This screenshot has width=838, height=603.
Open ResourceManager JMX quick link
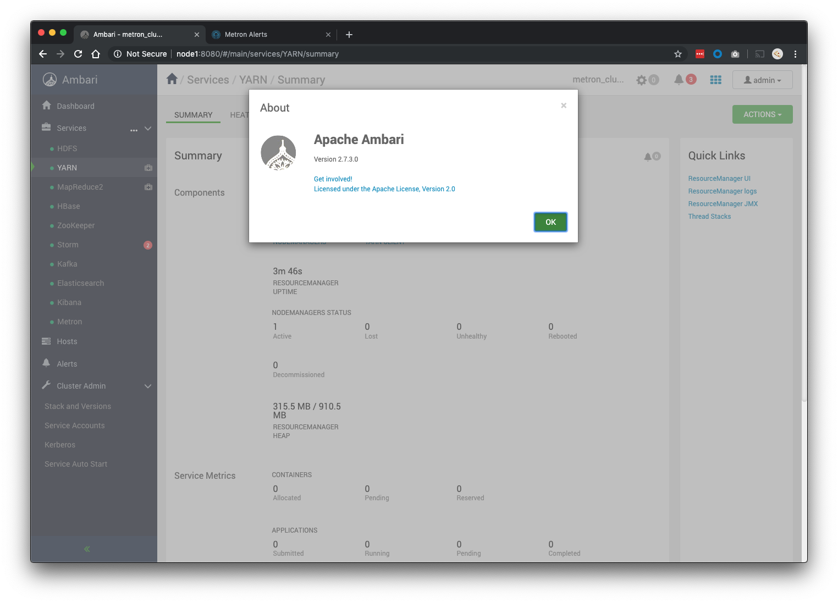[x=723, y=204]
